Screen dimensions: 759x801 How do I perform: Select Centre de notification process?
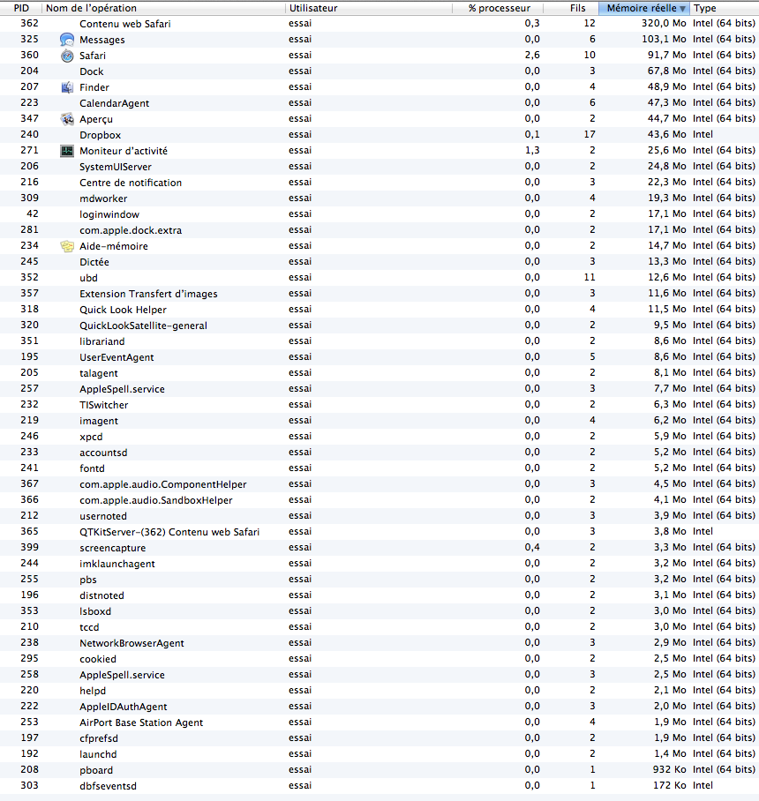click(x=379, y=182)
